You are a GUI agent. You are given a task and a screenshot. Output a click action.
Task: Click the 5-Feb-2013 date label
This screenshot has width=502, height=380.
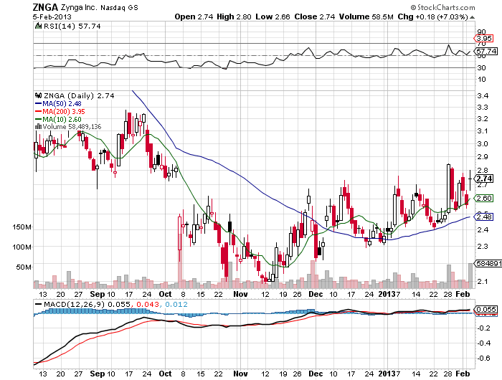coord(52,17)
